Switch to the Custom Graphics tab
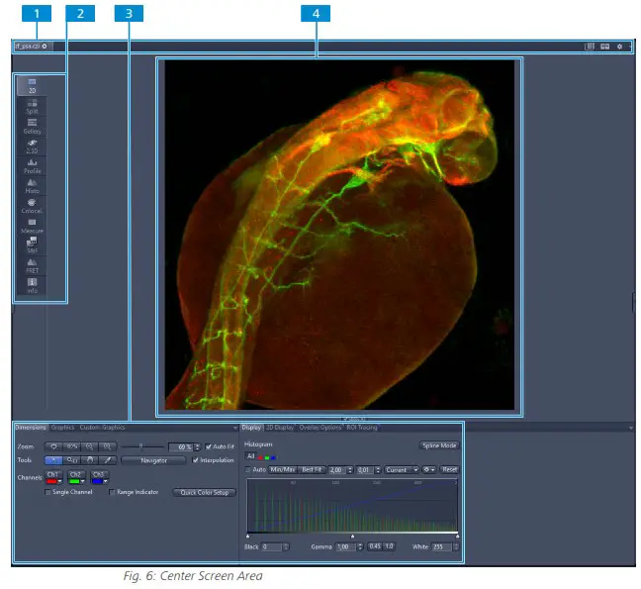 coord(102,428)
